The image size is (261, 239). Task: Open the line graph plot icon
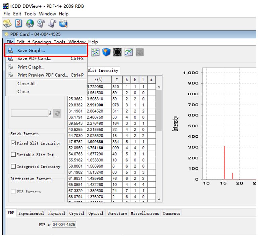click(x=129, y=52)
